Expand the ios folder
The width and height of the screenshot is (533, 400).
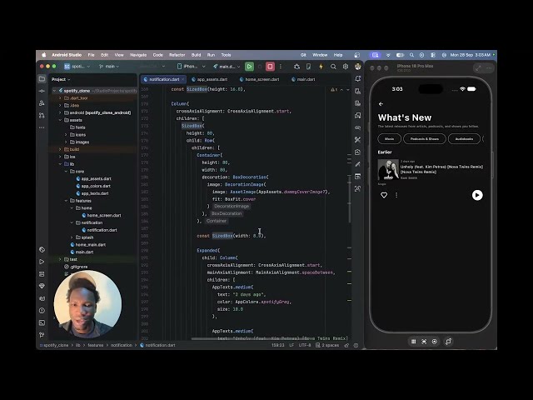[x=60, y=157]
